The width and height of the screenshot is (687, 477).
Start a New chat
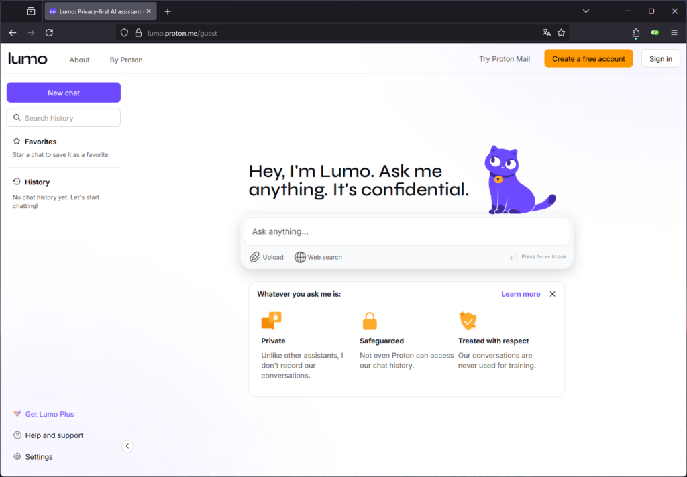[x=64, y=93]
